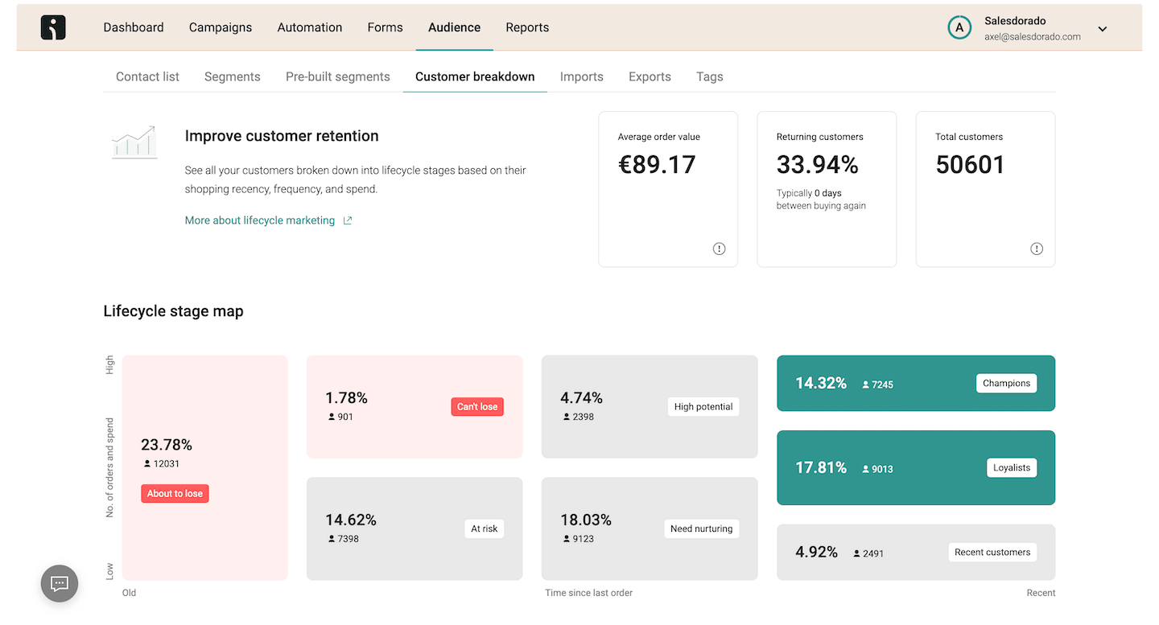This screenshot has width=1159, height=625.
Task: Click the info icon on Average order value
Action: click(719, 249)
